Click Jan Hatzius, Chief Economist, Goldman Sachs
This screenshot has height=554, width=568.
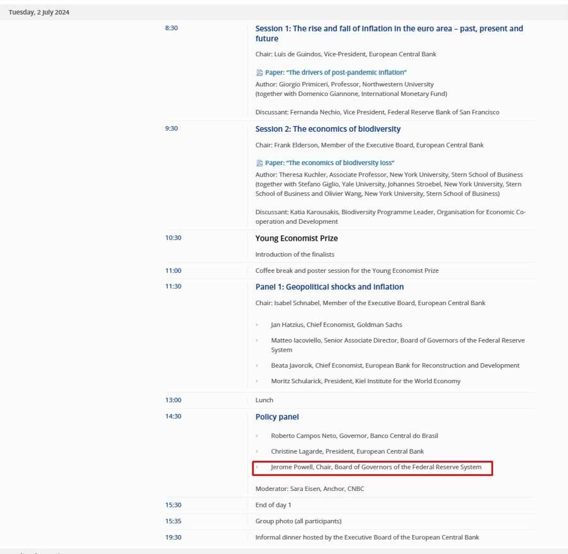point(336,325)
